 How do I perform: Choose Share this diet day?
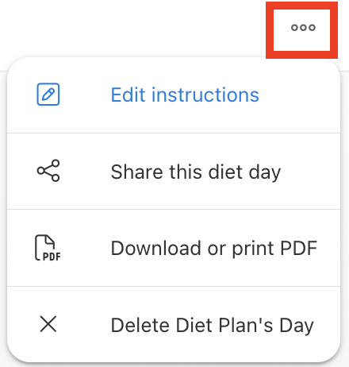pos(174,172)
